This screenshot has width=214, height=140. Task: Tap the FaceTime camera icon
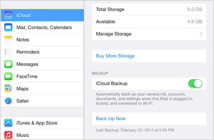[8, 76]
